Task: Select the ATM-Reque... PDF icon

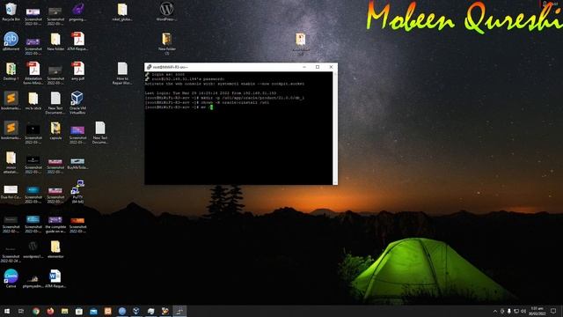Action: (77, 41)
